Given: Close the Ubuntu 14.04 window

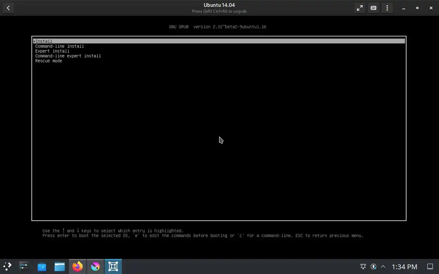Looking at the screenshot, I should pyautogui.click(x=431, y=8).
